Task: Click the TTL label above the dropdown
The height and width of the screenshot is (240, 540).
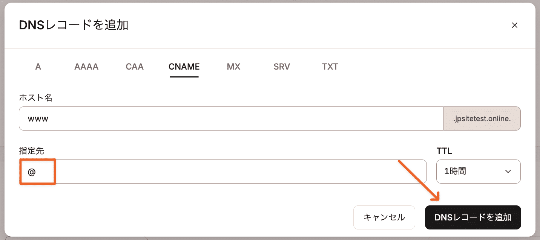Action: point(444,151)
